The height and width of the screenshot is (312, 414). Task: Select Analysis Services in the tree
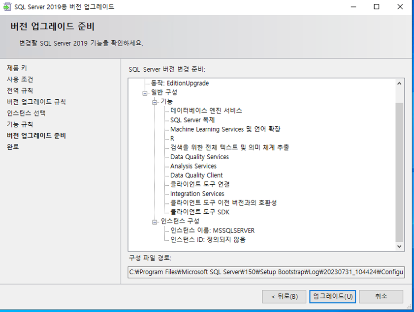pyautogui.click(x=193, y=166)
